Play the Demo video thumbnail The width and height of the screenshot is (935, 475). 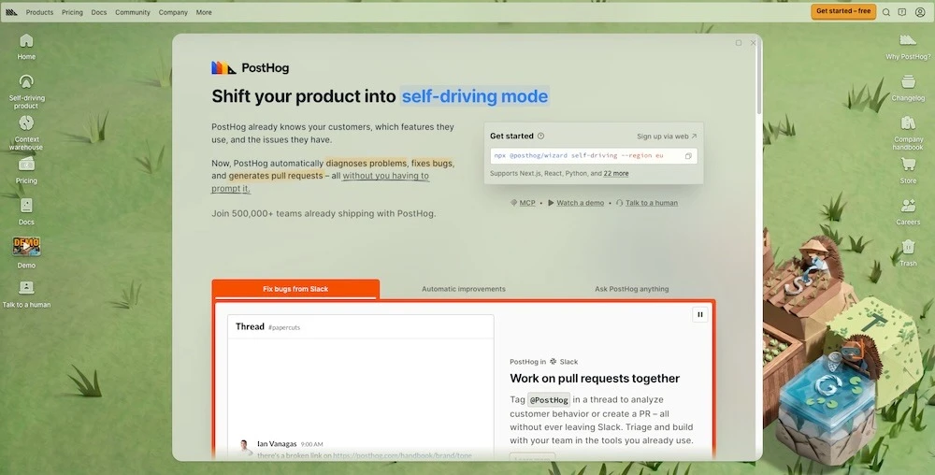click(x=26, y=246)
